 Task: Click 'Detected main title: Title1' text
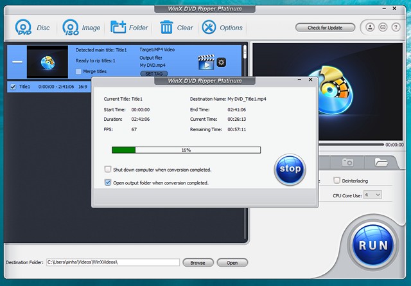101,50
